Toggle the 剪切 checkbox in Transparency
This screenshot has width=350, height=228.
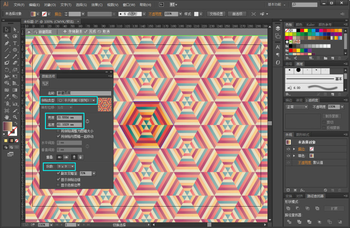(x=324, y=122)
